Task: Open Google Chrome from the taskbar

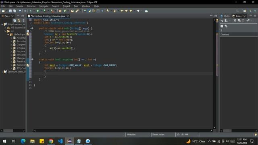Action: [x=51, y=141]
